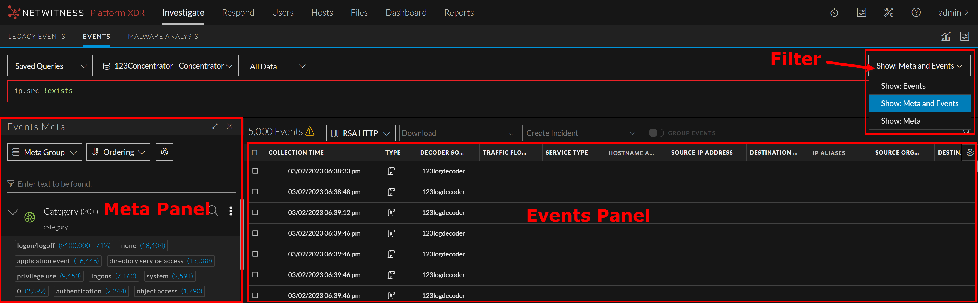Collapse the Category meta key chevron

tap(13, 212)
